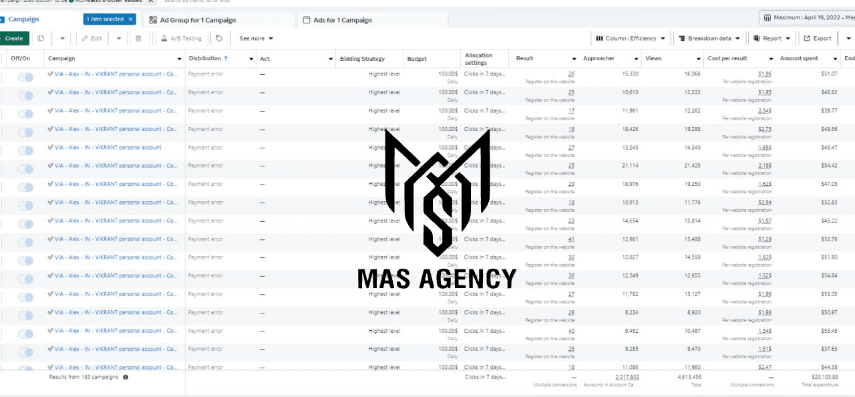
Task: Toggle the $48.82 spend campaign switch
Action: click(26, 96)
